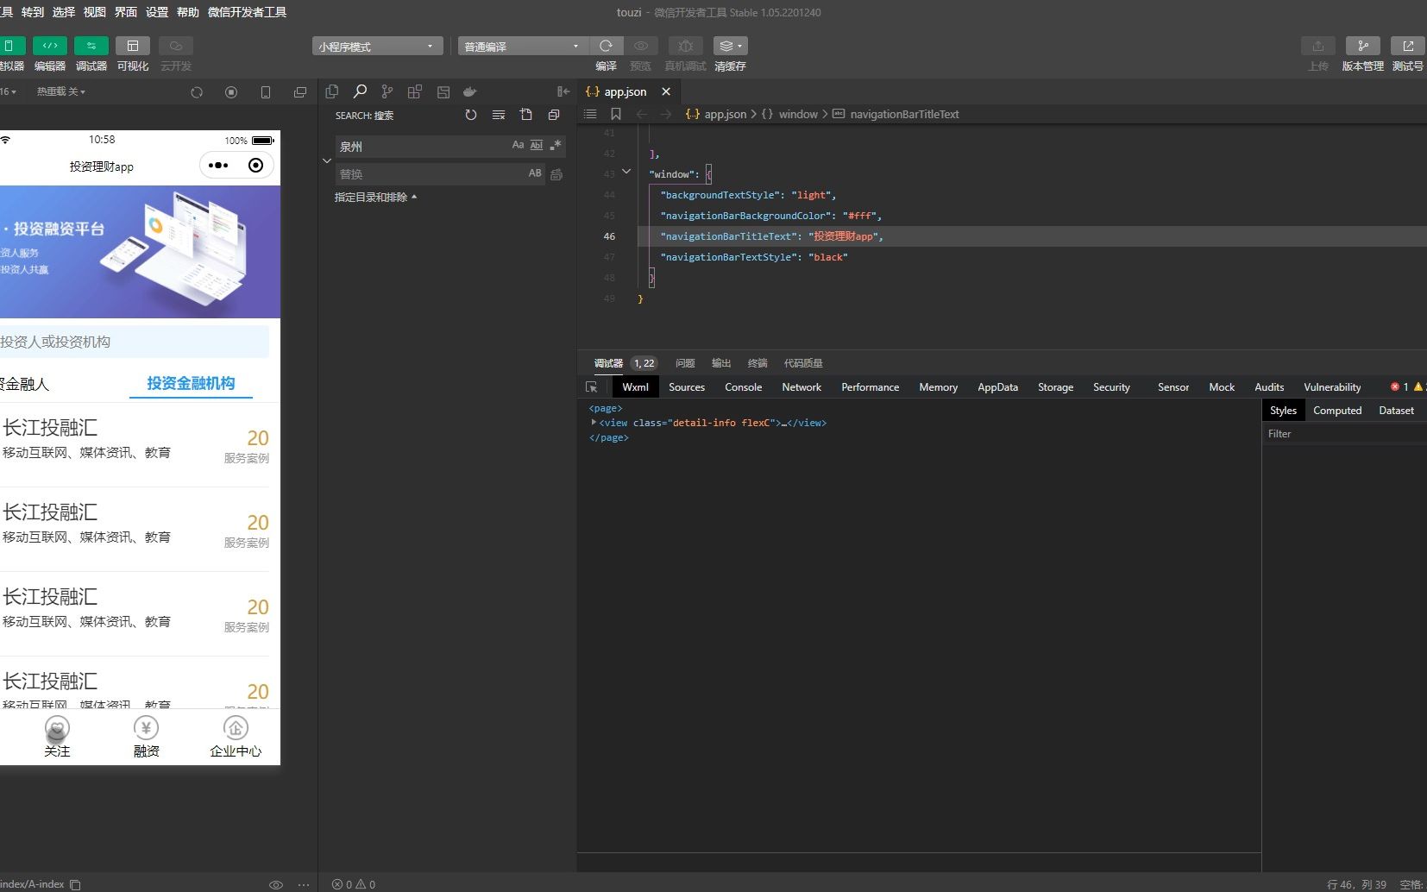Collapse 指定目录和排除 section

pyautogui.click(x=375, y=198)
